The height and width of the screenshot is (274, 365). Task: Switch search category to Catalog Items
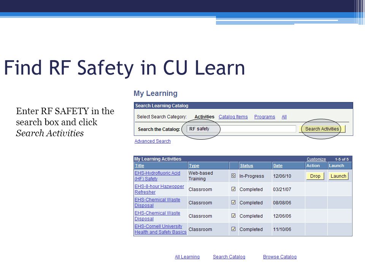(233, 117)
